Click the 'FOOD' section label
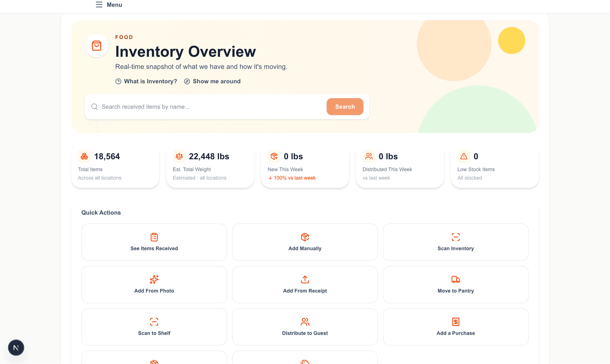The image size is (610, 364). tap(124, 37)
